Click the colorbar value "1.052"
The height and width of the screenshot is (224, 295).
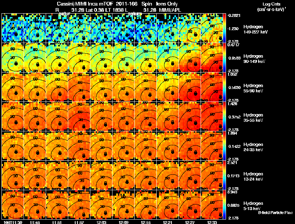pyautogui.click(x=233, y=74)
